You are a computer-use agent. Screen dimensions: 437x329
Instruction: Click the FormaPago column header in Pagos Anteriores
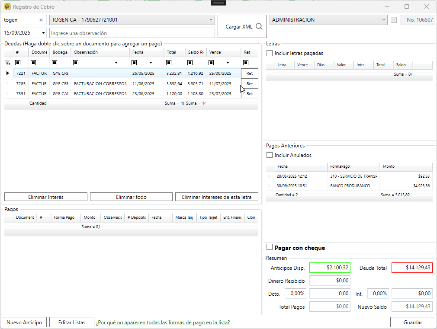[x=353, y=166]
